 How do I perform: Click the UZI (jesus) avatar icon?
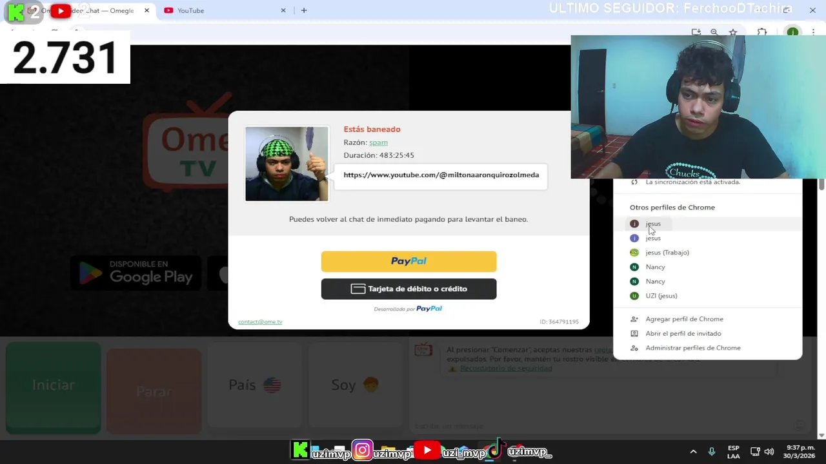click(x=634, y=296)
